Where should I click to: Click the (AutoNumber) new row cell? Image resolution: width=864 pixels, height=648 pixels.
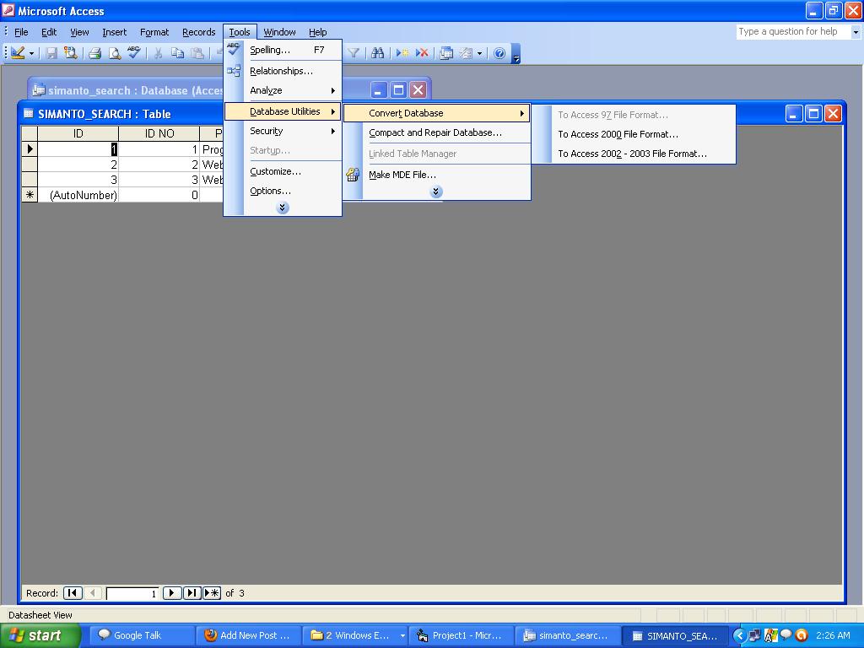tap(78, 195)
